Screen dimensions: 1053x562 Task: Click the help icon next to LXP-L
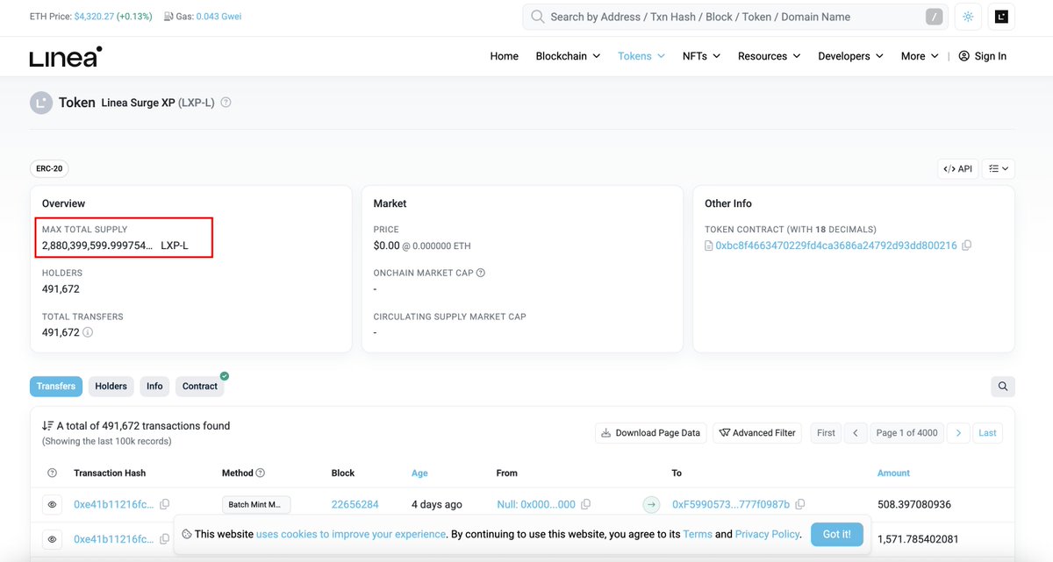point(226,103)
